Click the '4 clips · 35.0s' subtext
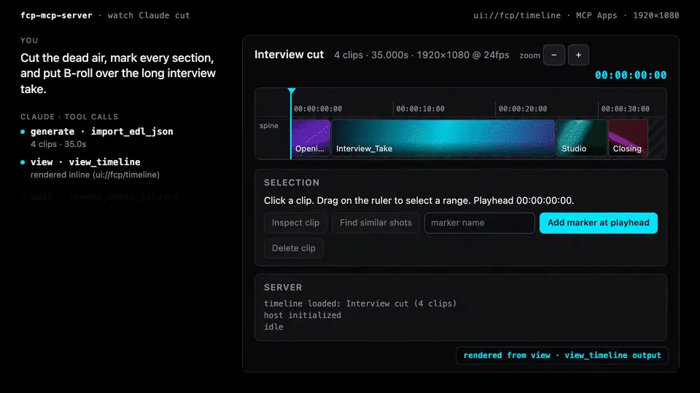700x393 pixels. coord(58,144)
